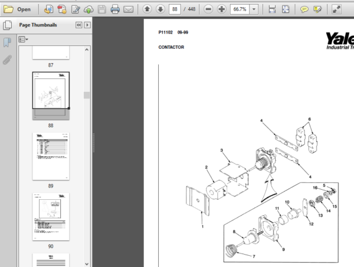Collapse the panel with double-left arrows

[78, 25]
